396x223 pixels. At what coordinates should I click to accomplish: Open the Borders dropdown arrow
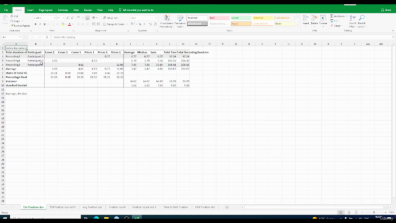[57, 24]
